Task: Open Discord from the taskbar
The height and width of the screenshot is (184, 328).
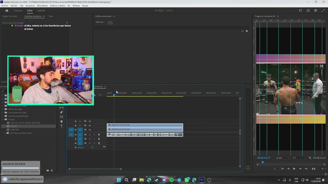Action: click(x=164, y=180)
